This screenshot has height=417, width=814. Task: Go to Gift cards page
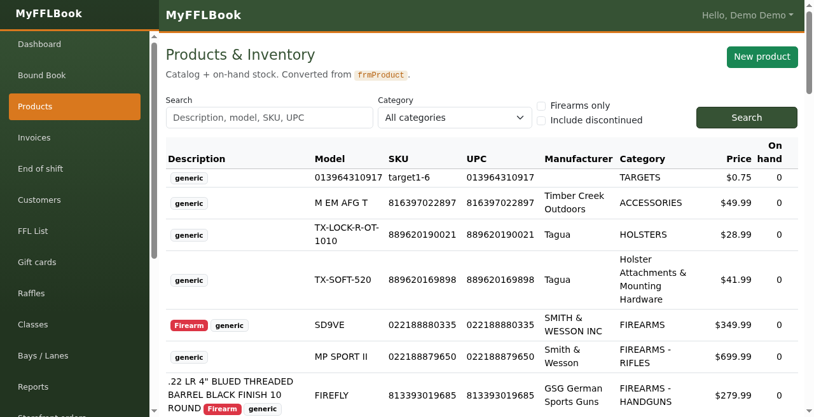pos(74,263)
